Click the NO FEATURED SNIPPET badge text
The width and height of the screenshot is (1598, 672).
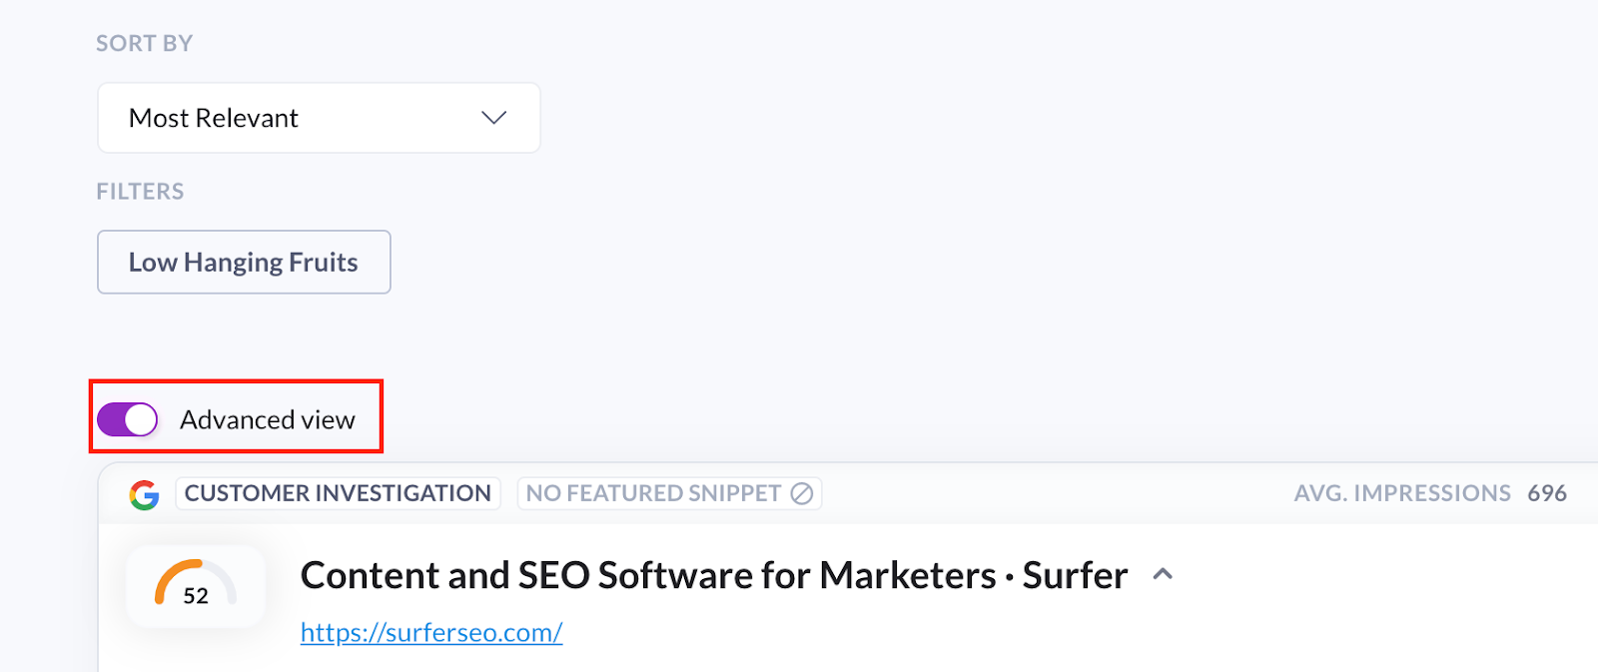[x=653, y=494]
